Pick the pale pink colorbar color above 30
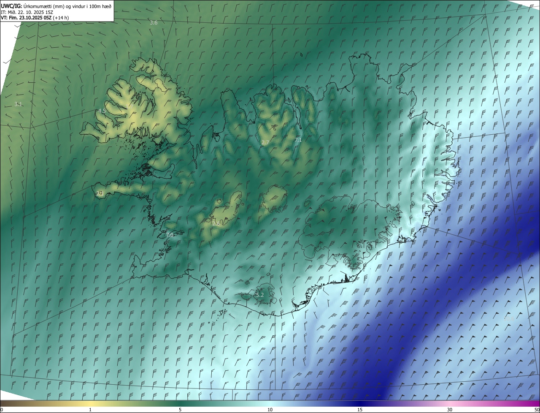 [450, 403]
